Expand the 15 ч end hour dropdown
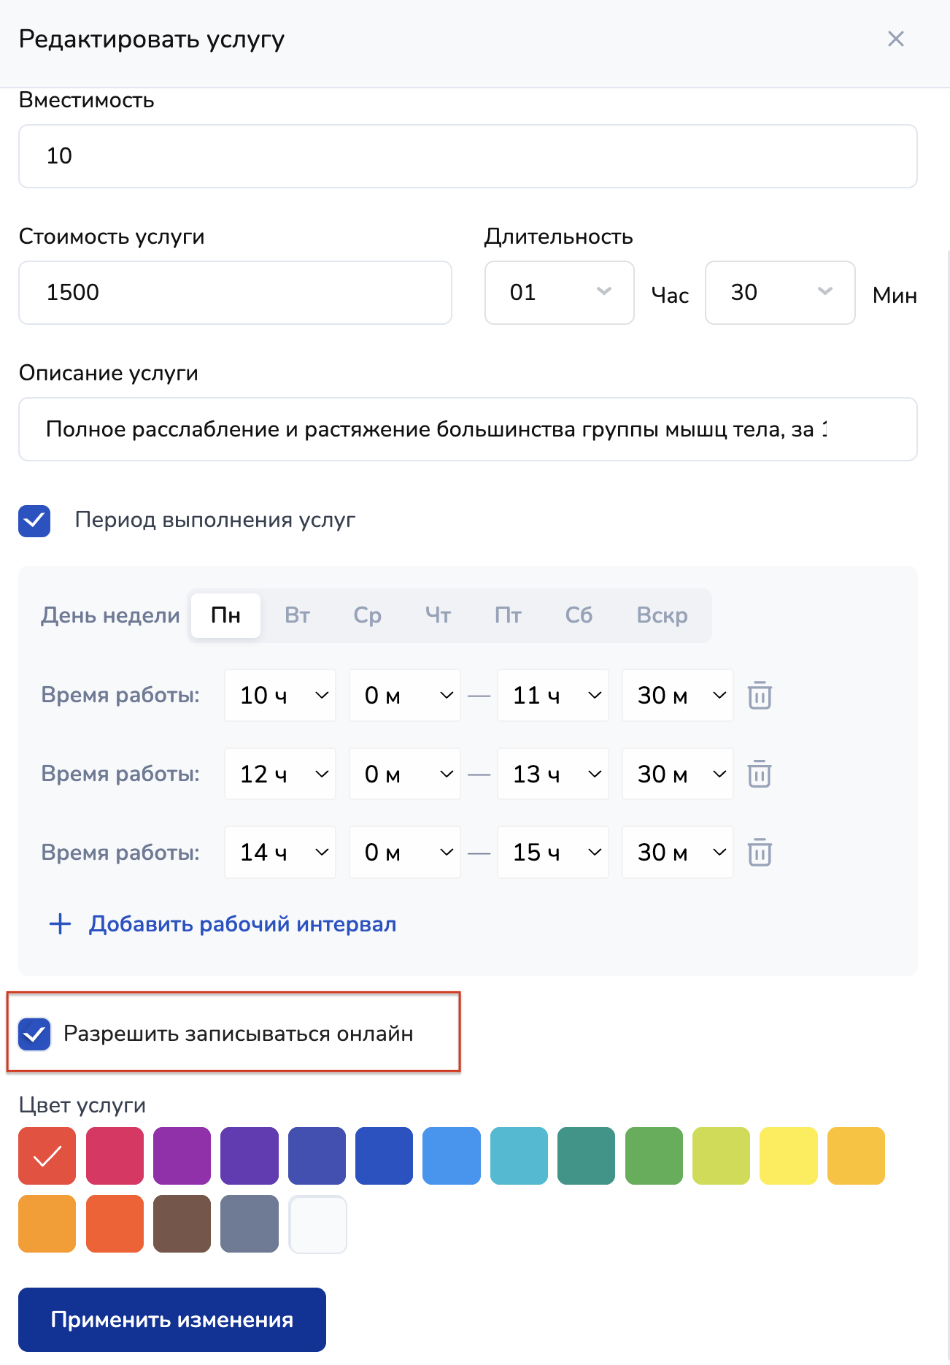950x1365 pixels. tap(552, 852)
